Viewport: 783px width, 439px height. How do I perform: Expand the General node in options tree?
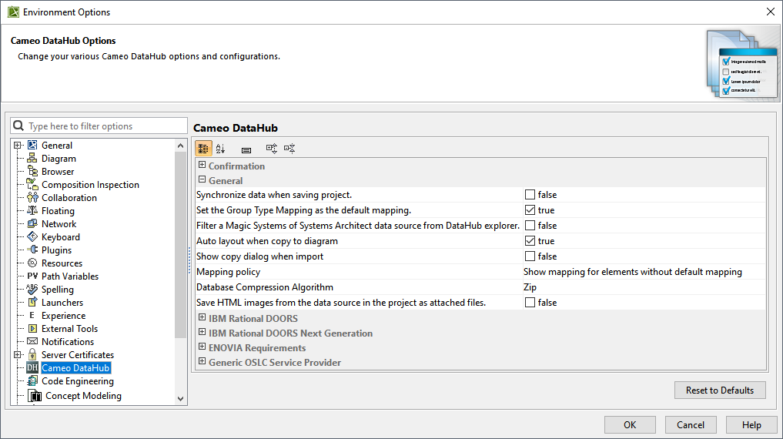coord(18,146)
